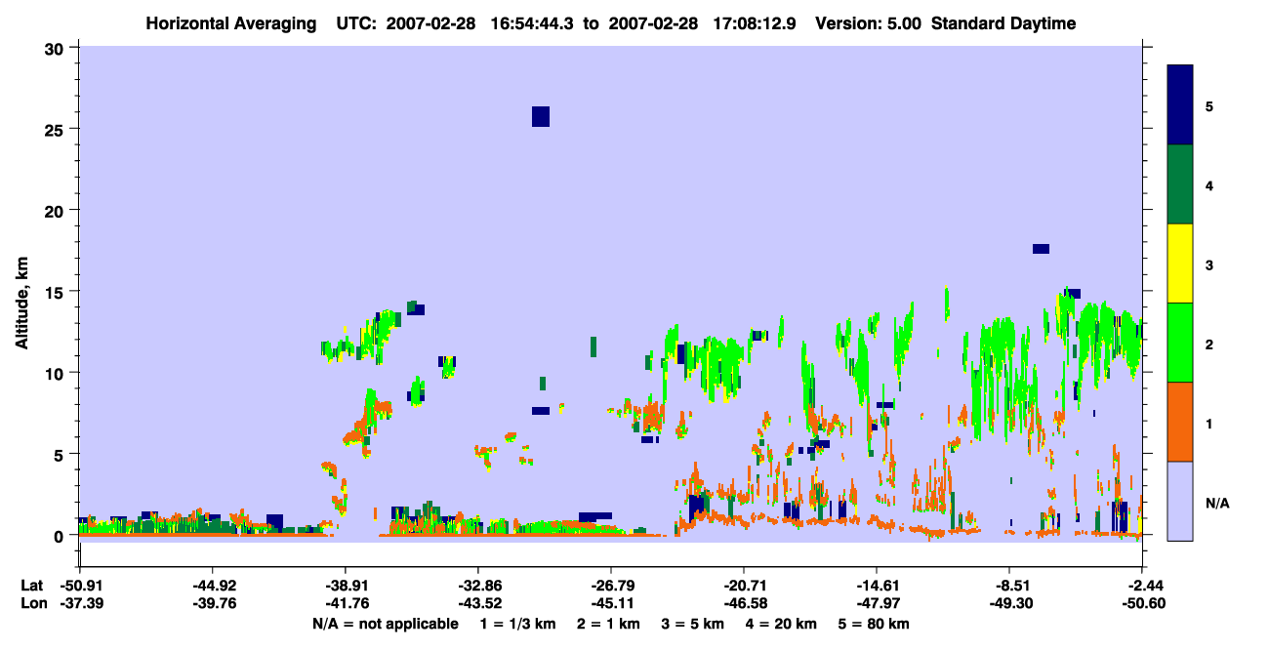Screen dimensions: 1269x651
Task: Click the '3 = 5 km' legend entry
Action: point(695,624)
